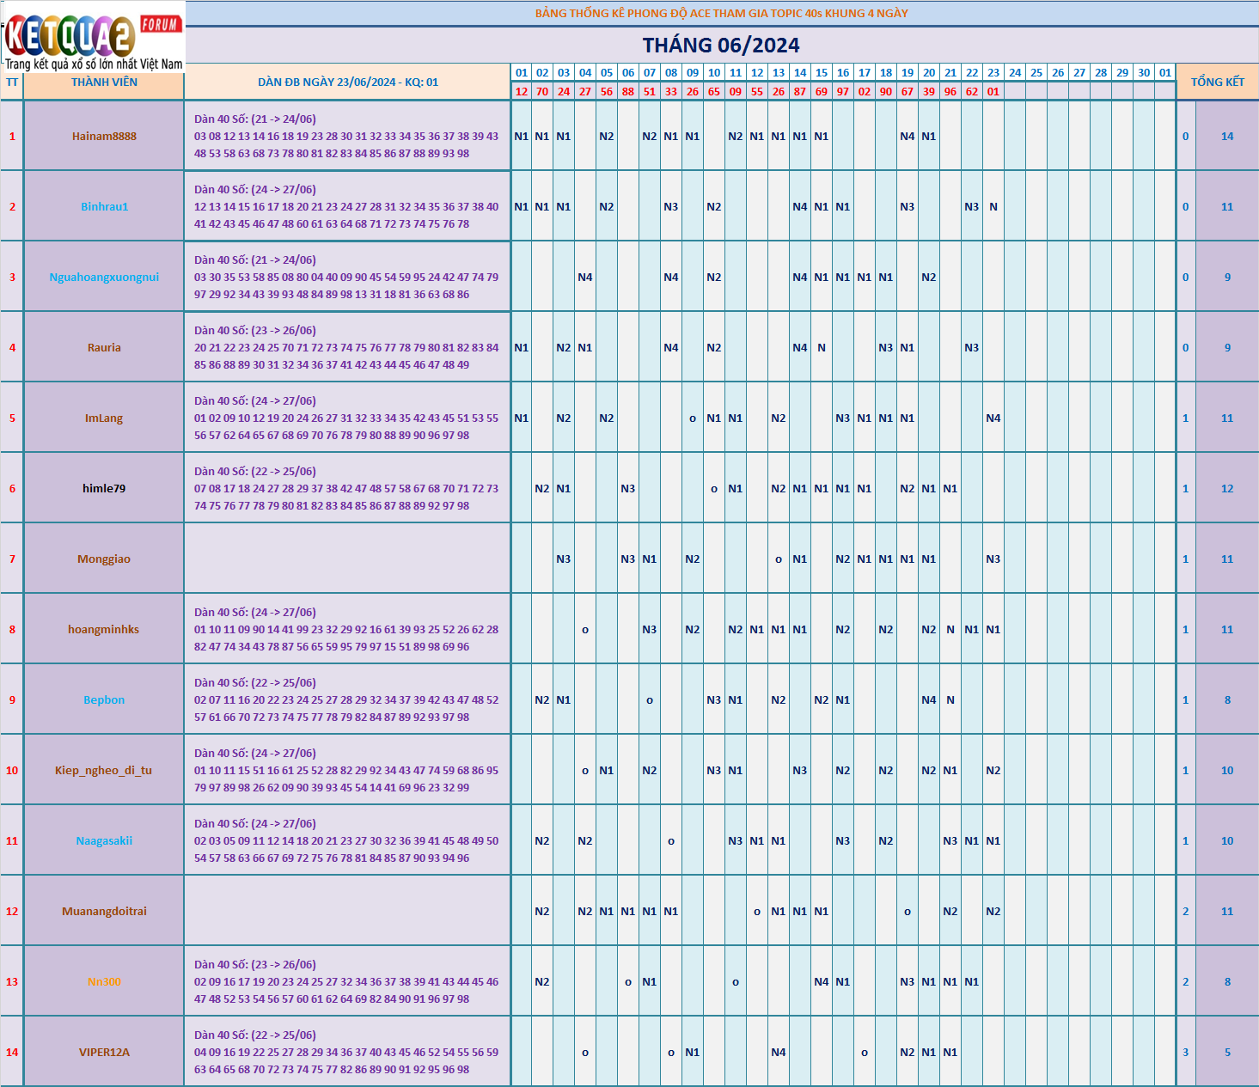This screenshot has width=1259, height=1087.
Task: Select member name VIPER12A
Action: (104, 1052)
